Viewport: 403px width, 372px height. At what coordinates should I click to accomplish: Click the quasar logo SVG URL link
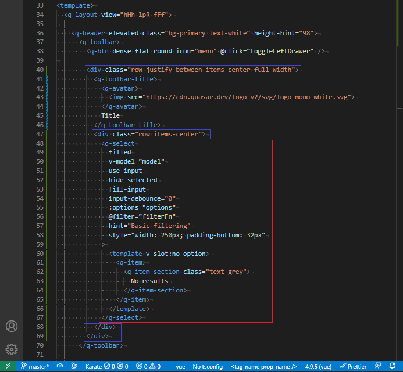click(x=247, y=97)
